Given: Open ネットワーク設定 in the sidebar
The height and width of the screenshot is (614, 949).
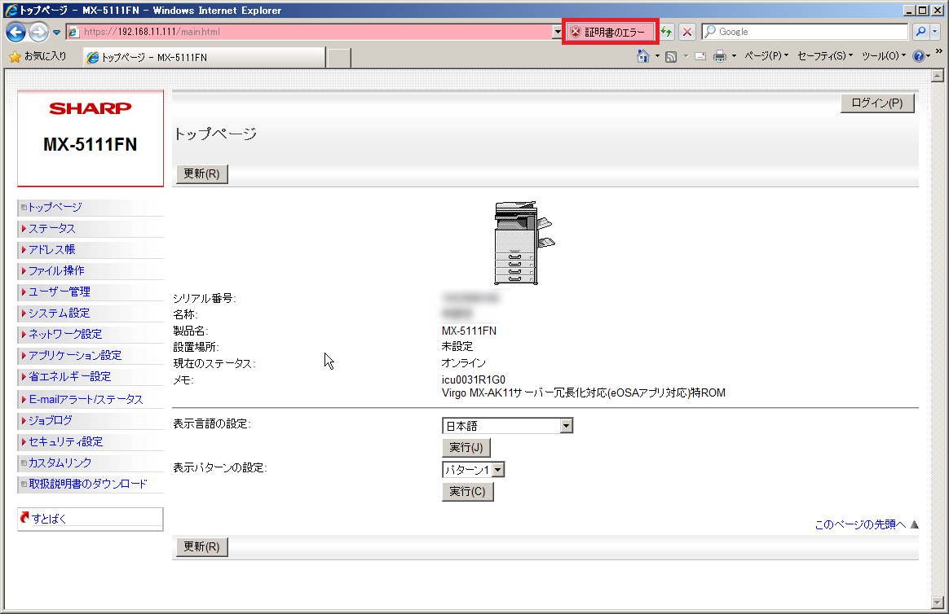Looking at the screenshot, I should (65, 334).
